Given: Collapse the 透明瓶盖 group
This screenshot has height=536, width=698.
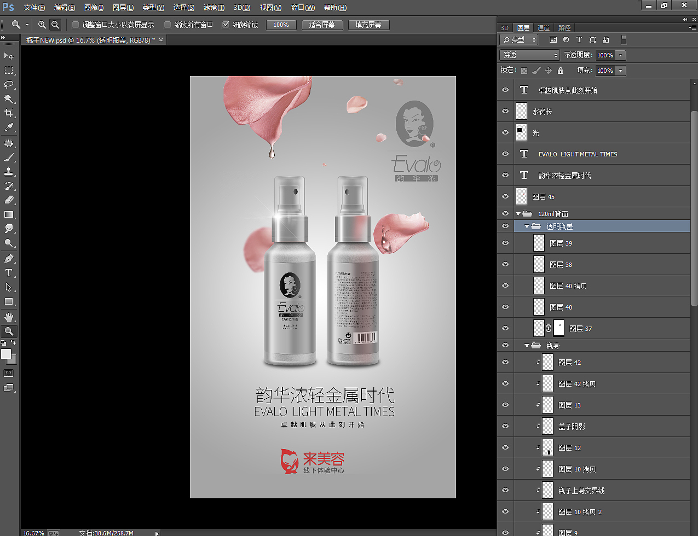Looking at the screenshot, I should click(x=527, y=226).
